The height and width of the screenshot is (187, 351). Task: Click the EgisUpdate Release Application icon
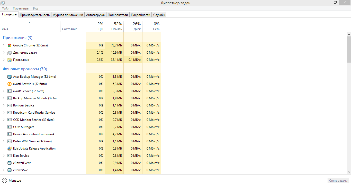pos(10,149)
